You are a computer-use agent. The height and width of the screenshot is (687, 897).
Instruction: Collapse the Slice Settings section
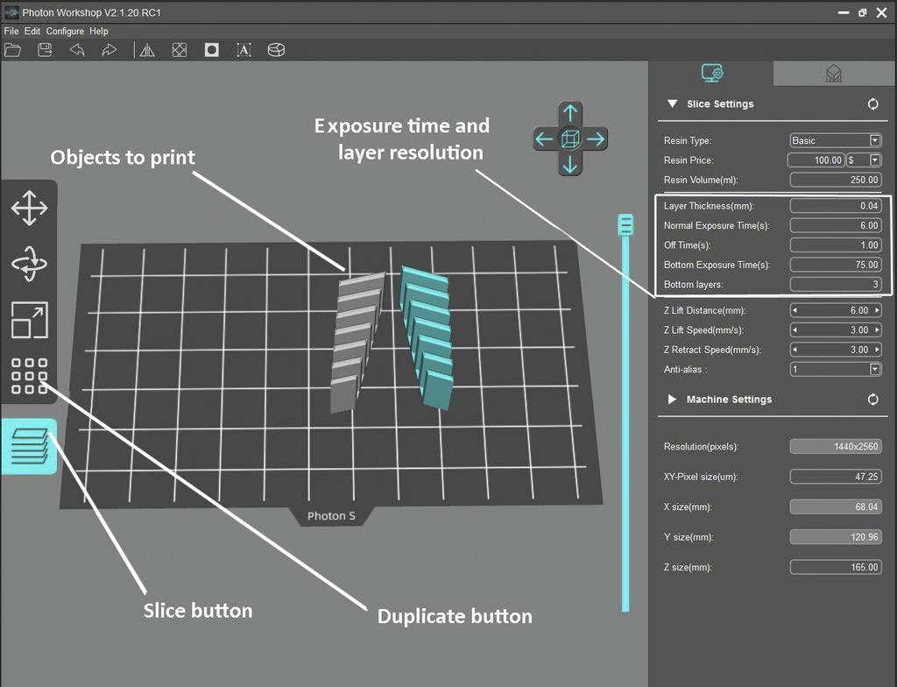pyautogui.click(x=673, y=103)
